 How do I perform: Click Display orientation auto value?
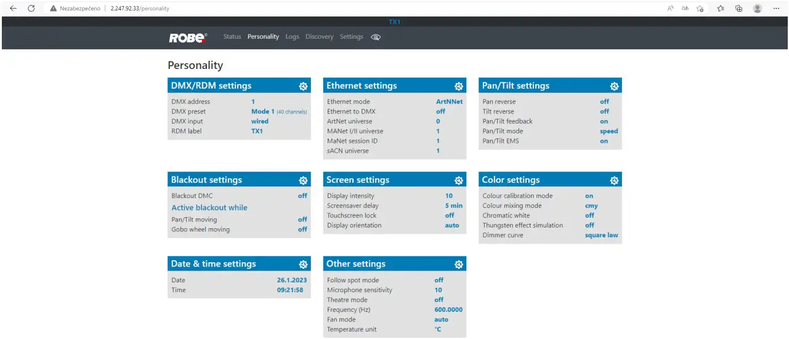click(x=452, y=225)
